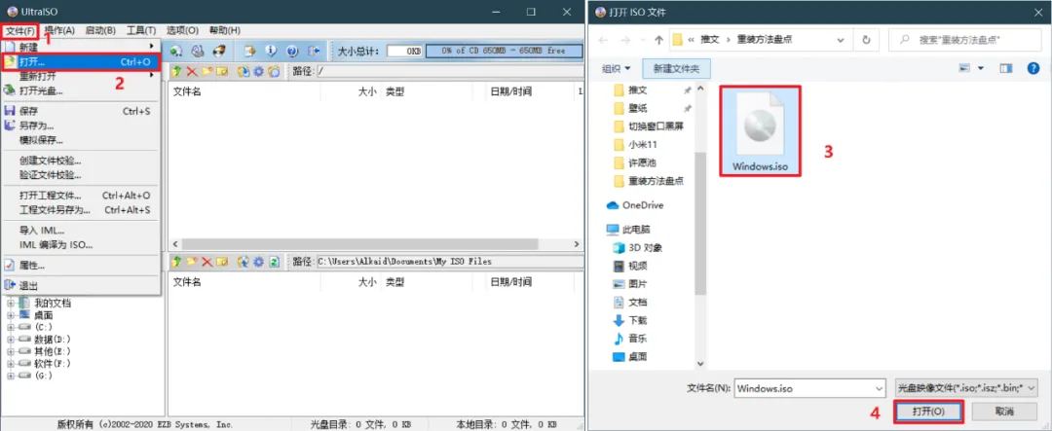Toggle the preview pane icon in file dialog

(x=1005, y=68)
